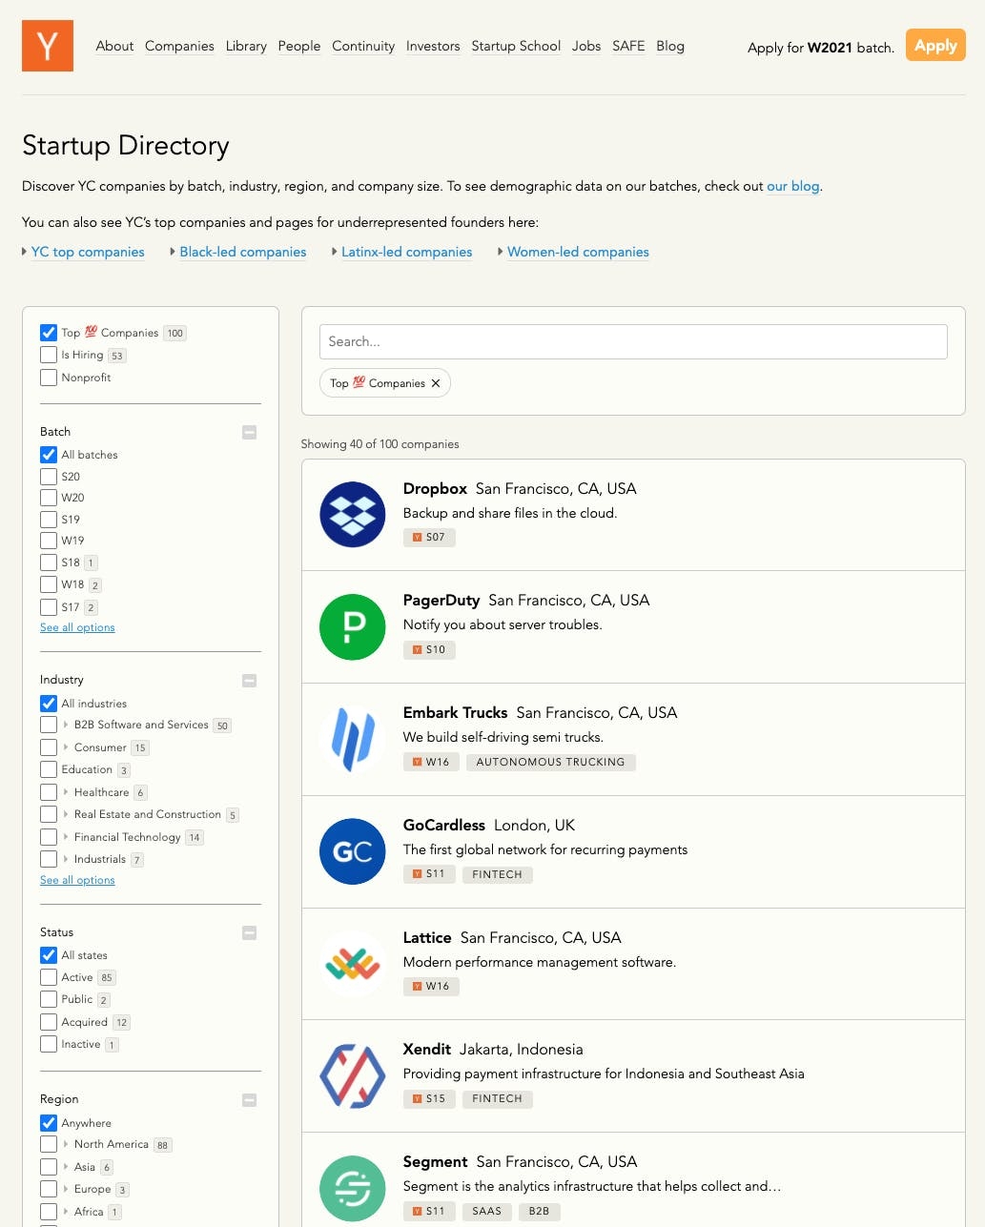This screenshot has height=1227, width=985.
Task: Open the Startup School nav item
Action: pos(516,46)
